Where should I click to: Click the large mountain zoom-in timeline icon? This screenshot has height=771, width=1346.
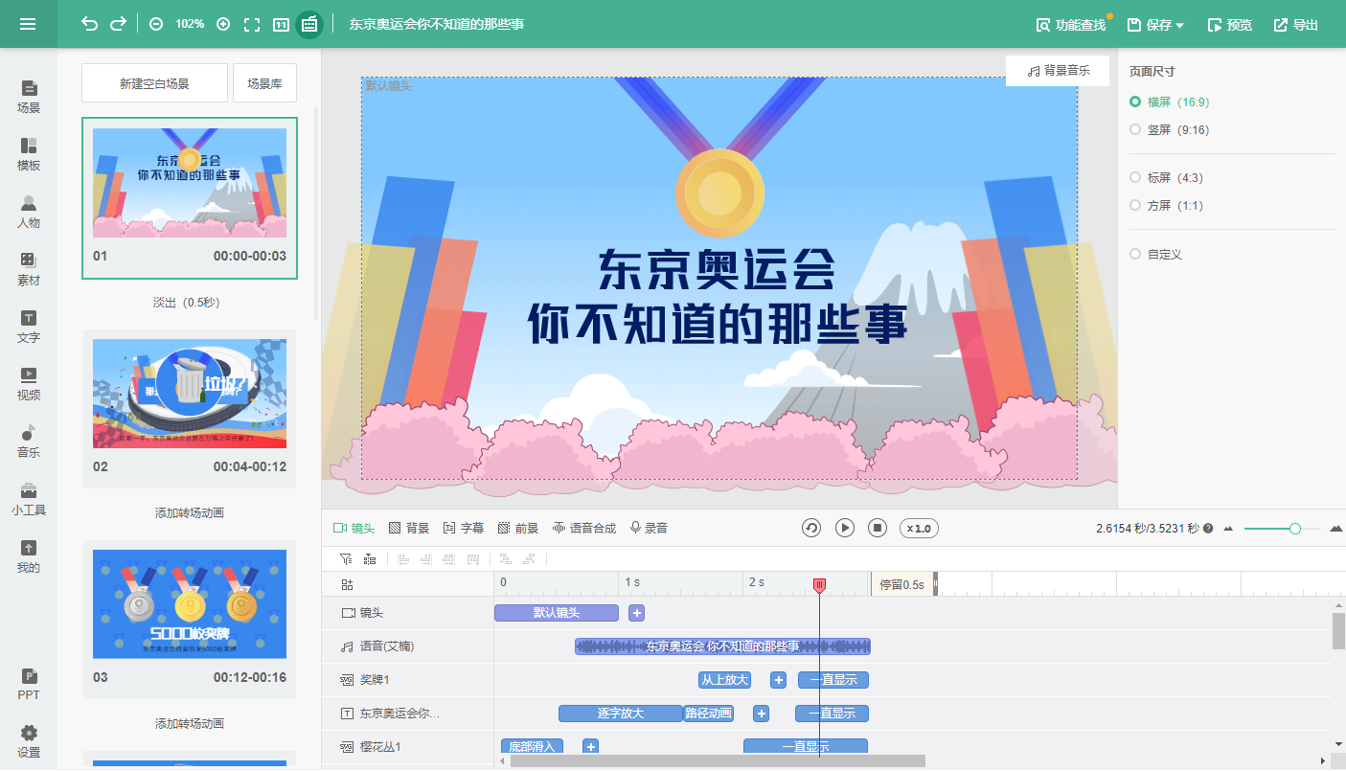1336,529
